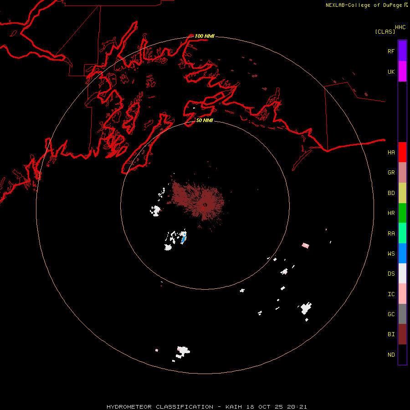The image size is (410, 410).
Task: Click the ND black legend block
Action: click(x=402, y=354)
